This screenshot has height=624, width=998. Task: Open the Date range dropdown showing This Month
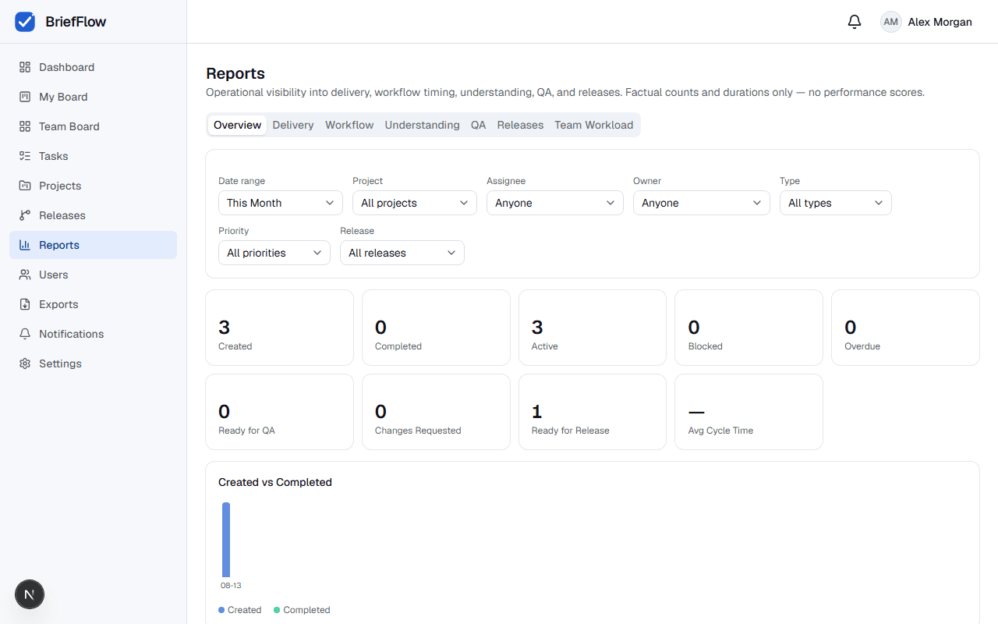[281, 203]
